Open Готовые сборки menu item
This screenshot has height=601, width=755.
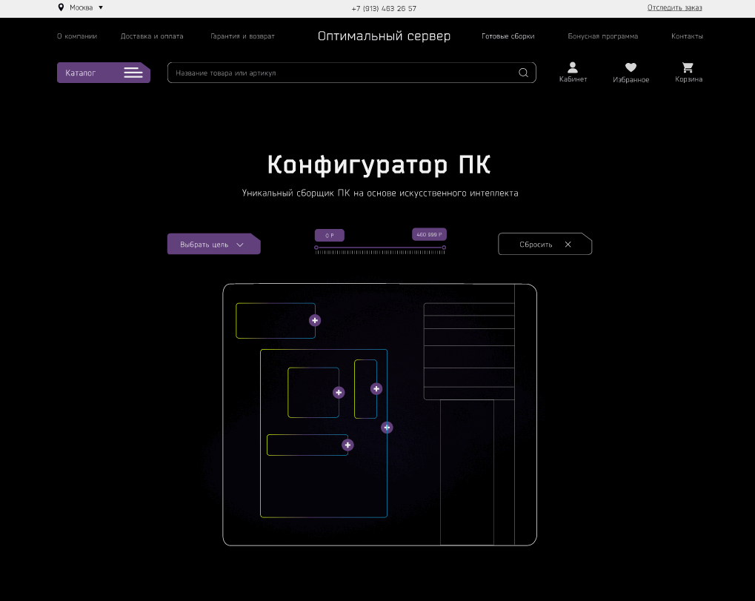(x=508, y=36)
